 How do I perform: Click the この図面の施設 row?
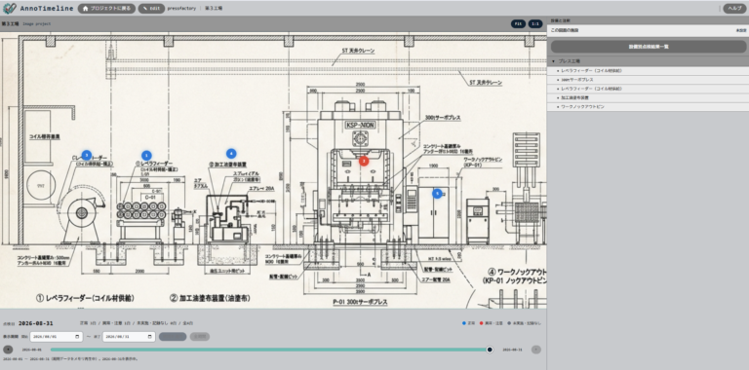point(649,30)
